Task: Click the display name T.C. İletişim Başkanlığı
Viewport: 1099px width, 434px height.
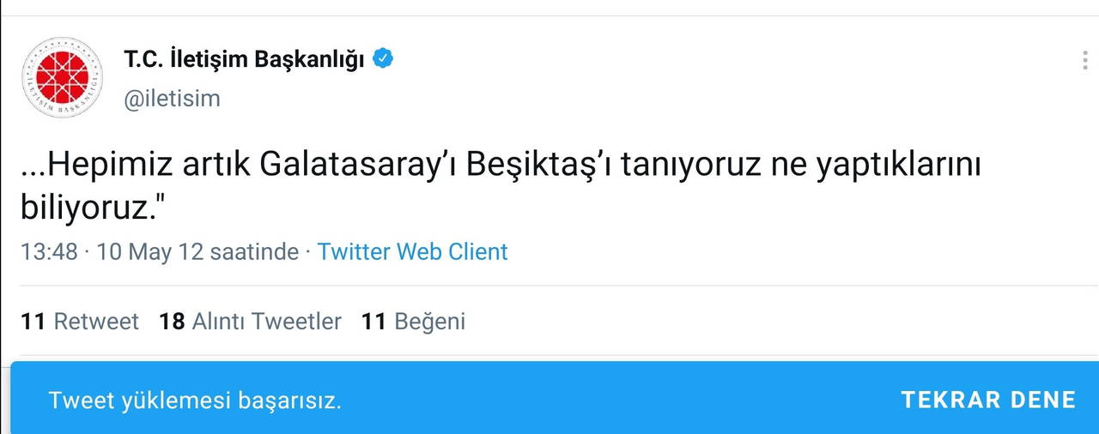Action: tap(245, 60)
